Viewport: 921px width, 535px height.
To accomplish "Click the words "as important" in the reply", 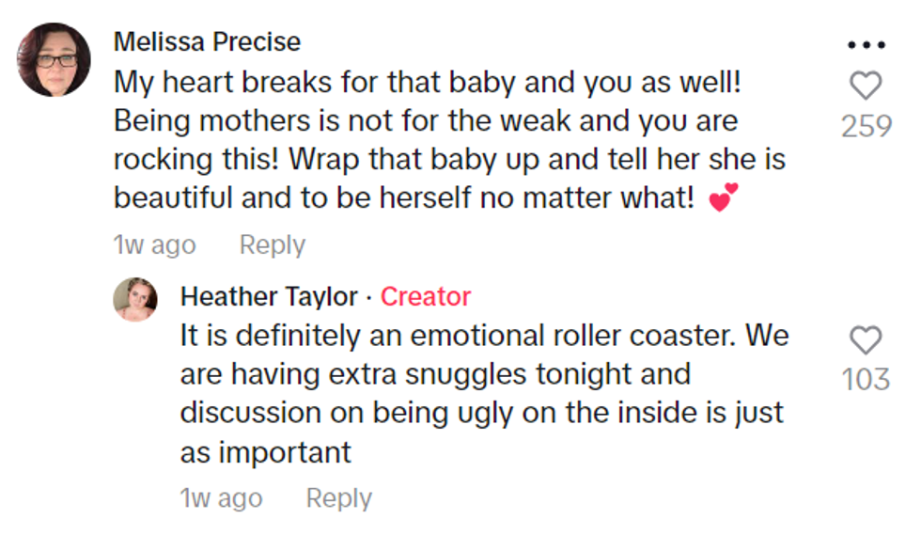I will point(265,452).
